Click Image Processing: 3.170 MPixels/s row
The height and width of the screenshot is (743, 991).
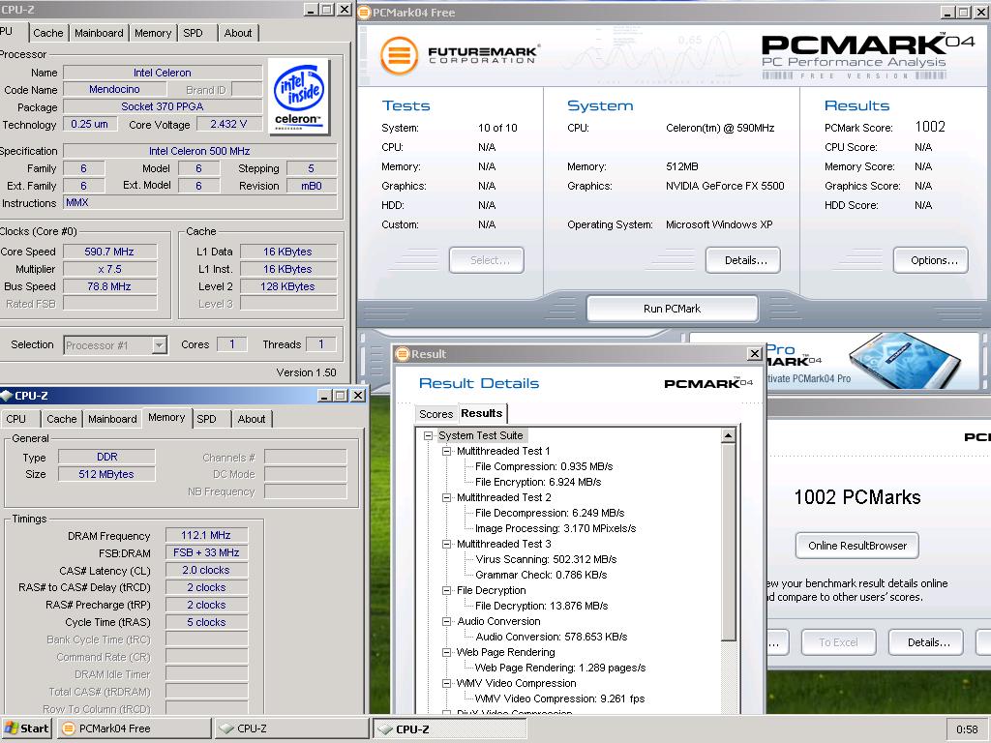click(555, 528)
